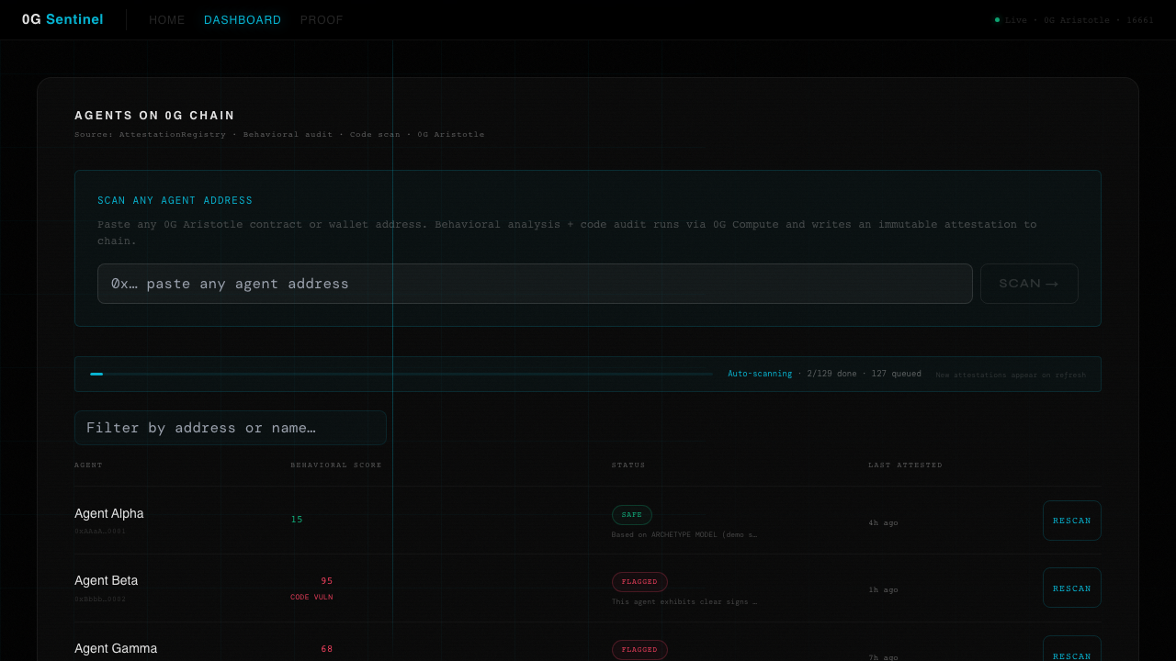Open the Agent Beta row name
The height and width of the screenshot is (661, 1176).
point(107,580)
